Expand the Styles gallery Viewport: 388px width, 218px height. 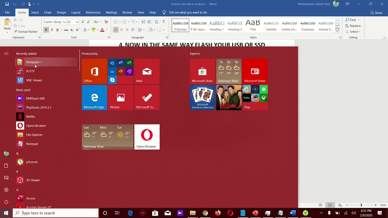point(337,31)
